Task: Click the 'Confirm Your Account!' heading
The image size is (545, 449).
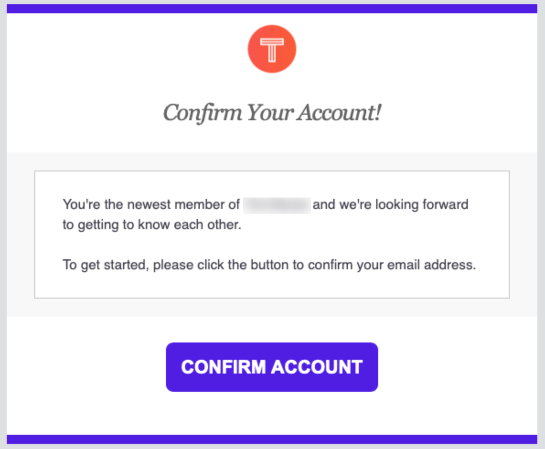Action: pos(272,113)
